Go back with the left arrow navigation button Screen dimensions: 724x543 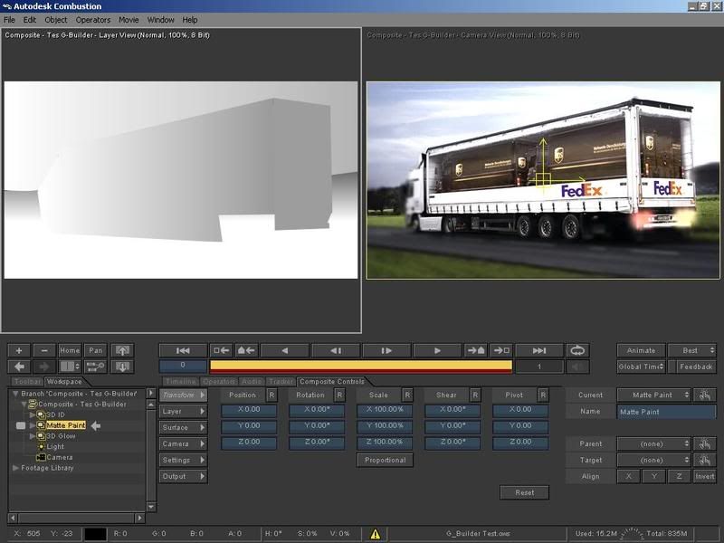coord(19,367)
